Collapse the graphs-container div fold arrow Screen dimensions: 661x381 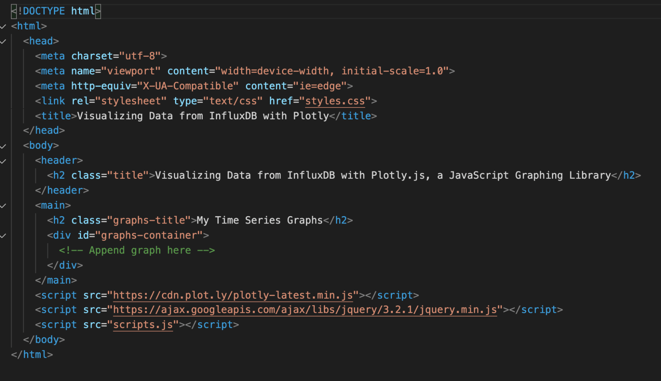3,235
